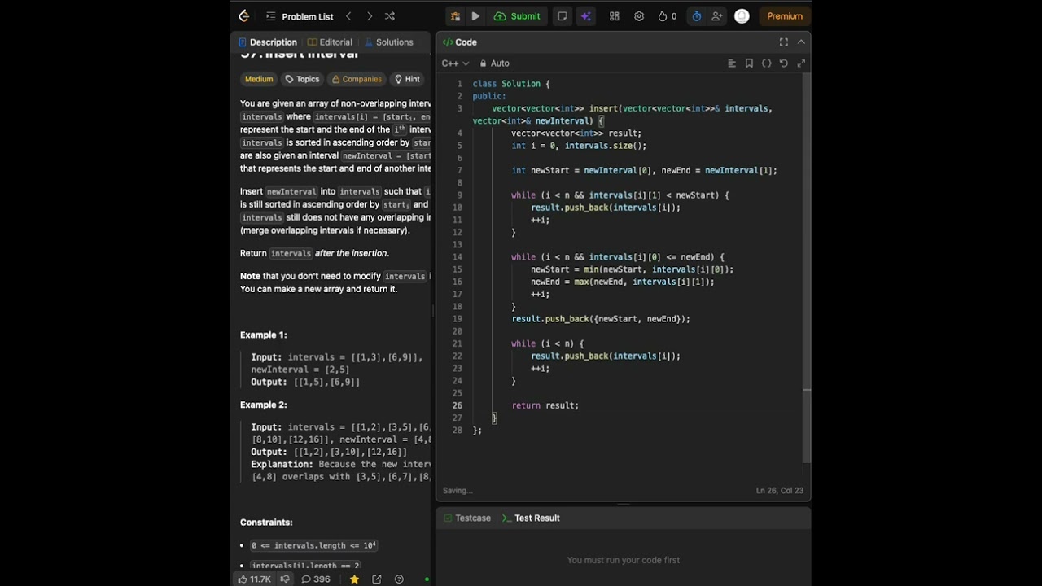The image size is (1042, 586).
Task: Open the settings gear icon
Action: tap(639, 16)
